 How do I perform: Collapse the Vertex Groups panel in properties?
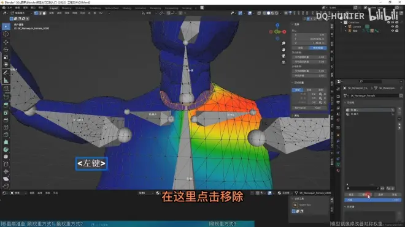click(x=345, y=103)
